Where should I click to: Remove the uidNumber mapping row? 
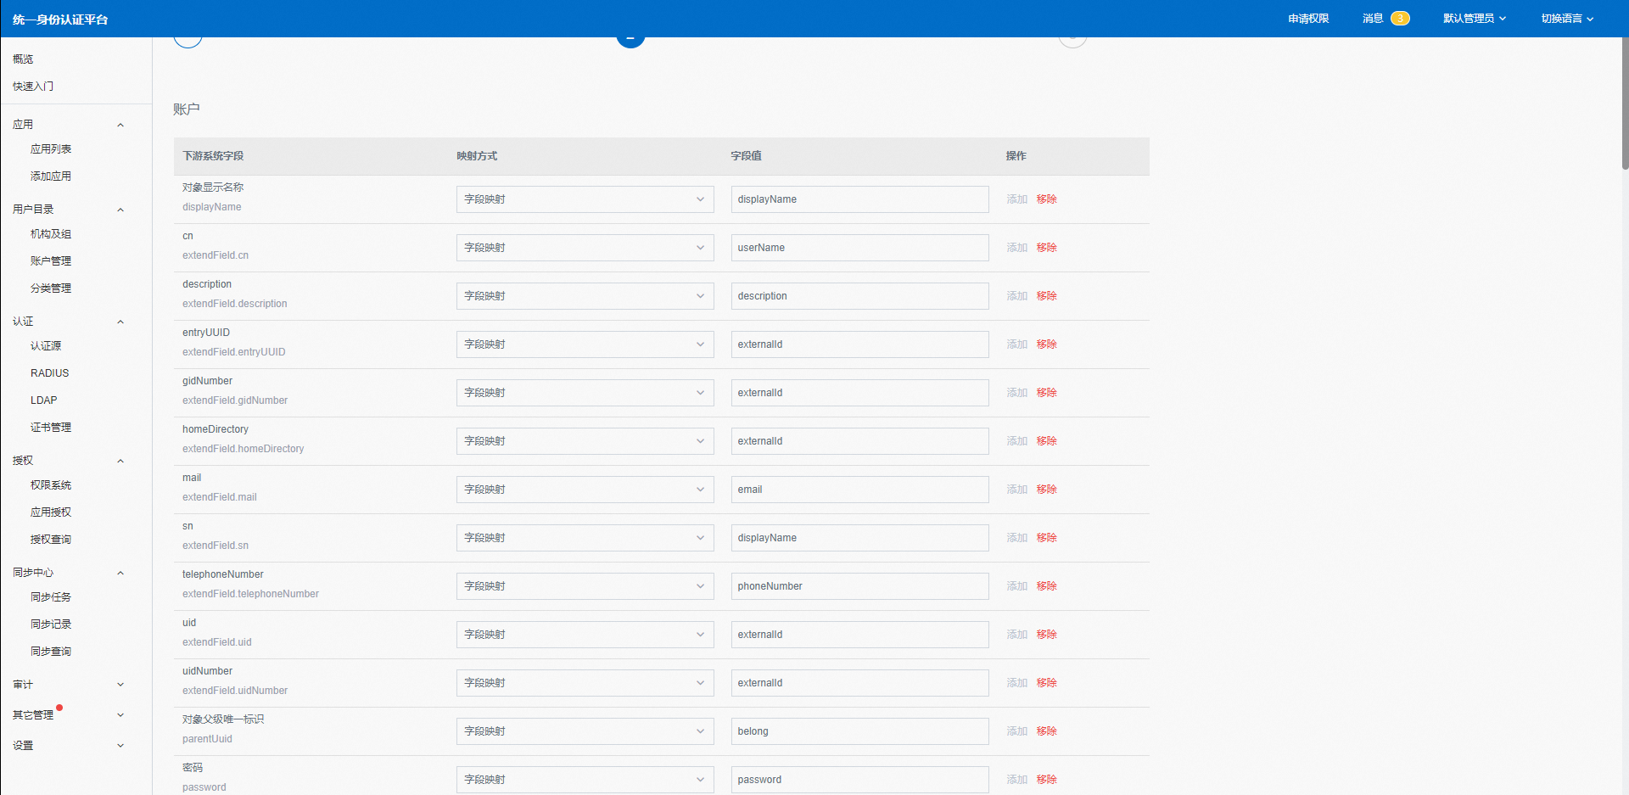pyautogui.click(x=1046, y=683)
